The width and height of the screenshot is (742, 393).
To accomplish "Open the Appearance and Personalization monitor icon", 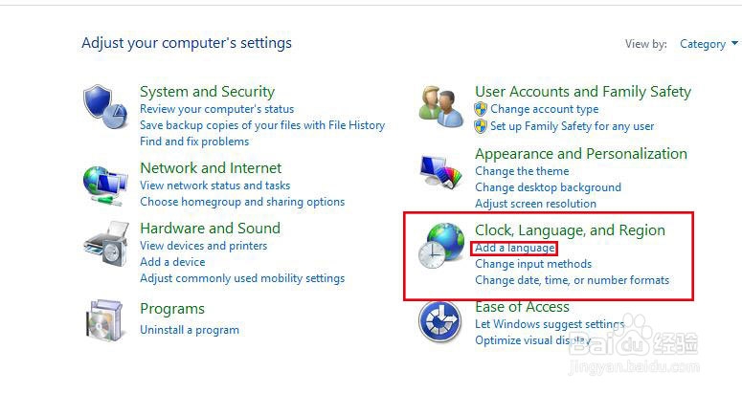I will pyautogui.click(x=441, y=172).
